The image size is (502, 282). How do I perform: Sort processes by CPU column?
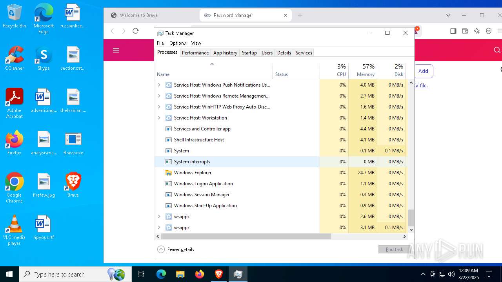pyautogui.click(x=334, y=70)
